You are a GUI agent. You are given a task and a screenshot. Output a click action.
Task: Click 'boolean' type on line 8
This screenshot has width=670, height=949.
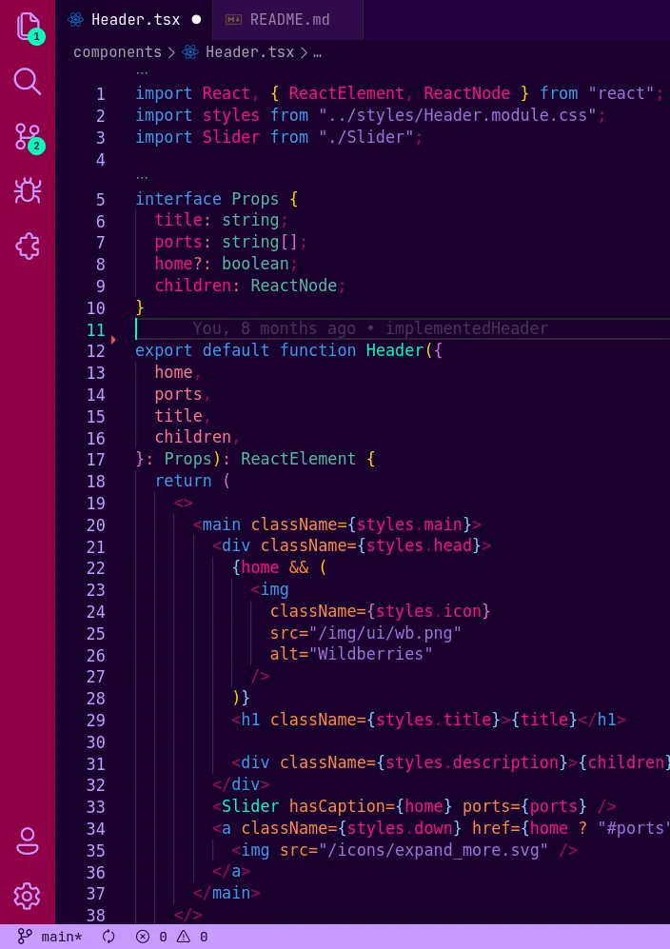coord(255,264)
